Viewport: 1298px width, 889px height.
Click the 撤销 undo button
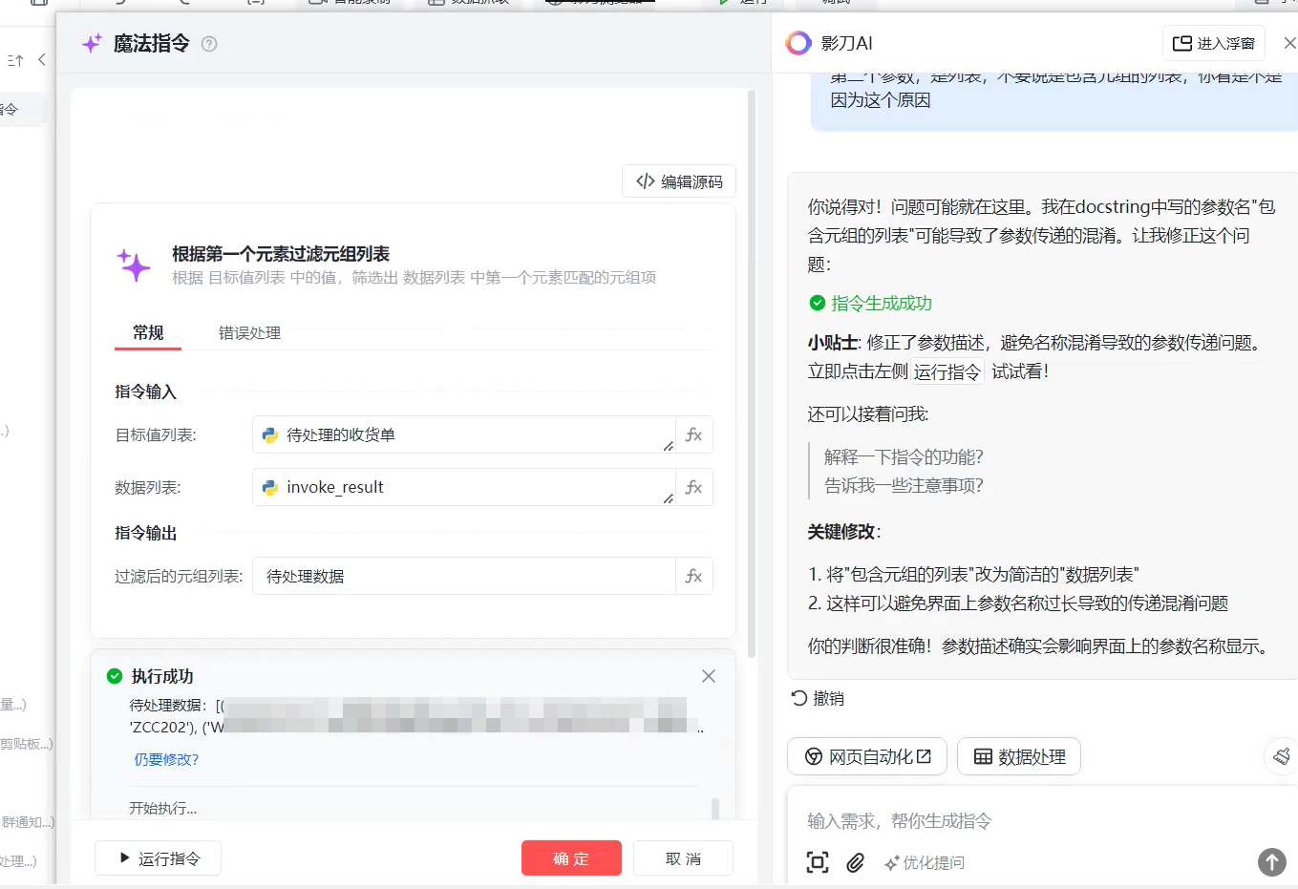pos(818,698)
